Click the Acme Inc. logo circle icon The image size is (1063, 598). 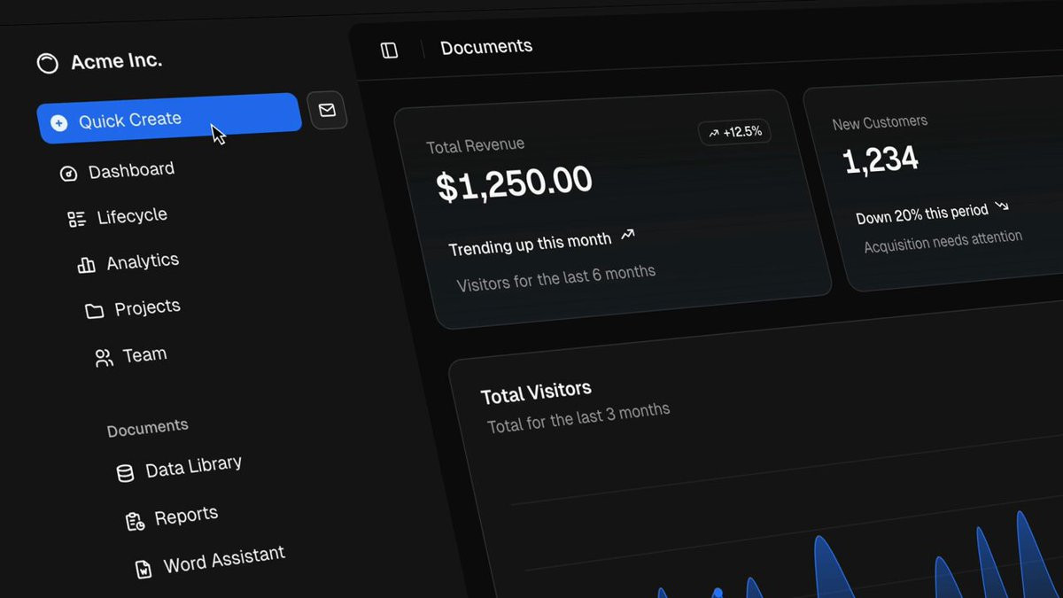(x=47, y=63)
